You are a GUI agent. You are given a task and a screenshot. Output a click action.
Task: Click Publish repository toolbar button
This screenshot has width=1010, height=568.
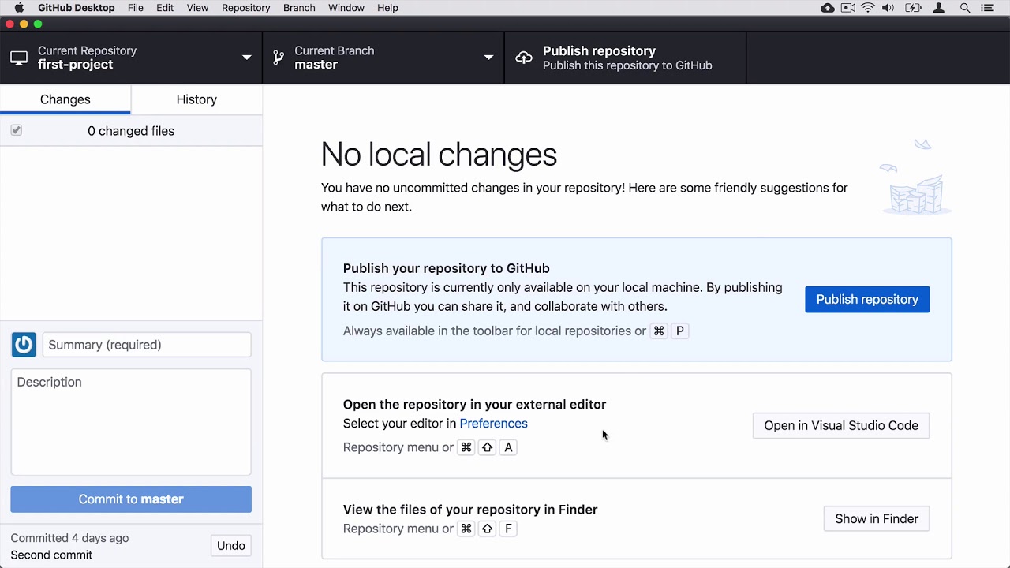click(625, 58)
